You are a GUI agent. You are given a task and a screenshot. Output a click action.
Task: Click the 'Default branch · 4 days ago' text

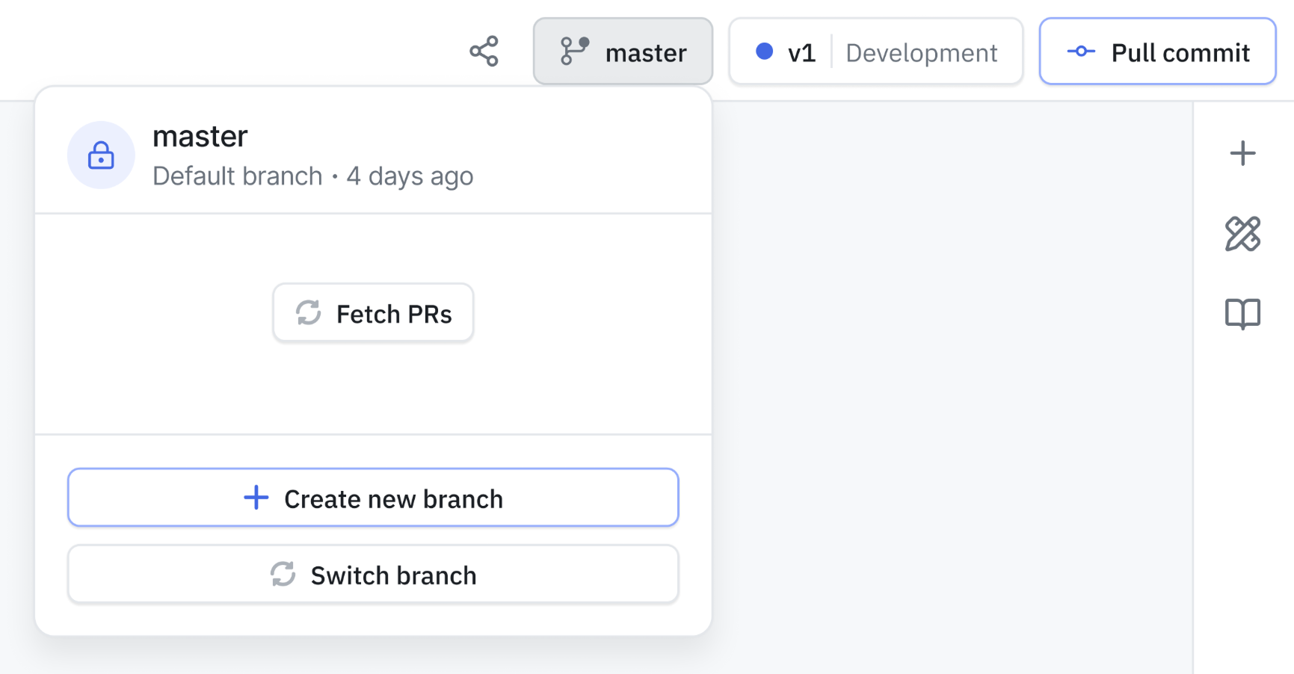click(x=312, y=176)
